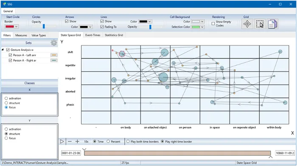Click the top timeline marker chevron
297x166 pixels.
pos(84,149)
